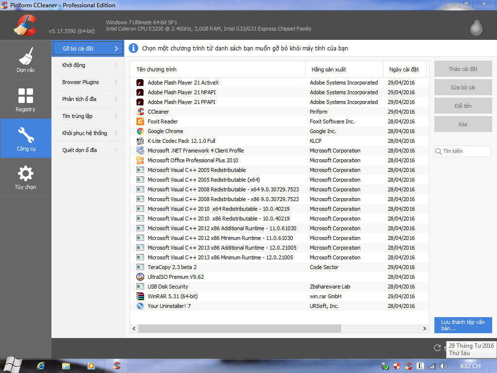Select Adobe Flash Player 21 ActiveX icon
This screenshot has height=373, width=497.
tap(140, 83)
